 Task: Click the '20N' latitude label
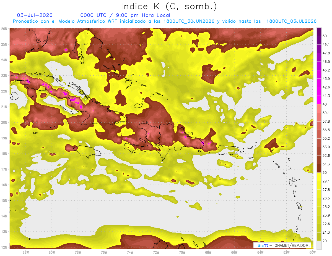[x=4, y=122]
